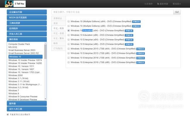Click the I Tell You logo image
The height and width of the screenshot is (116, 190).
click(15, 4)
